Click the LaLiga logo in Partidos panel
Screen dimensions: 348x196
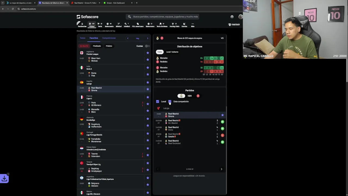pos(159,108)
